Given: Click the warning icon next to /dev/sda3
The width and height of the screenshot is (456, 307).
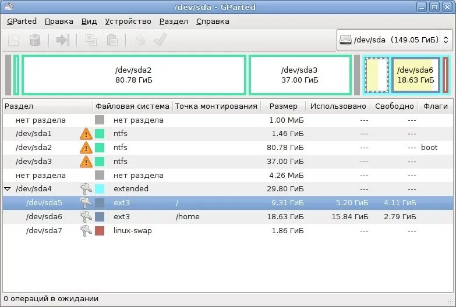Looking at the screenshot, I should click(x=86, y=162).
